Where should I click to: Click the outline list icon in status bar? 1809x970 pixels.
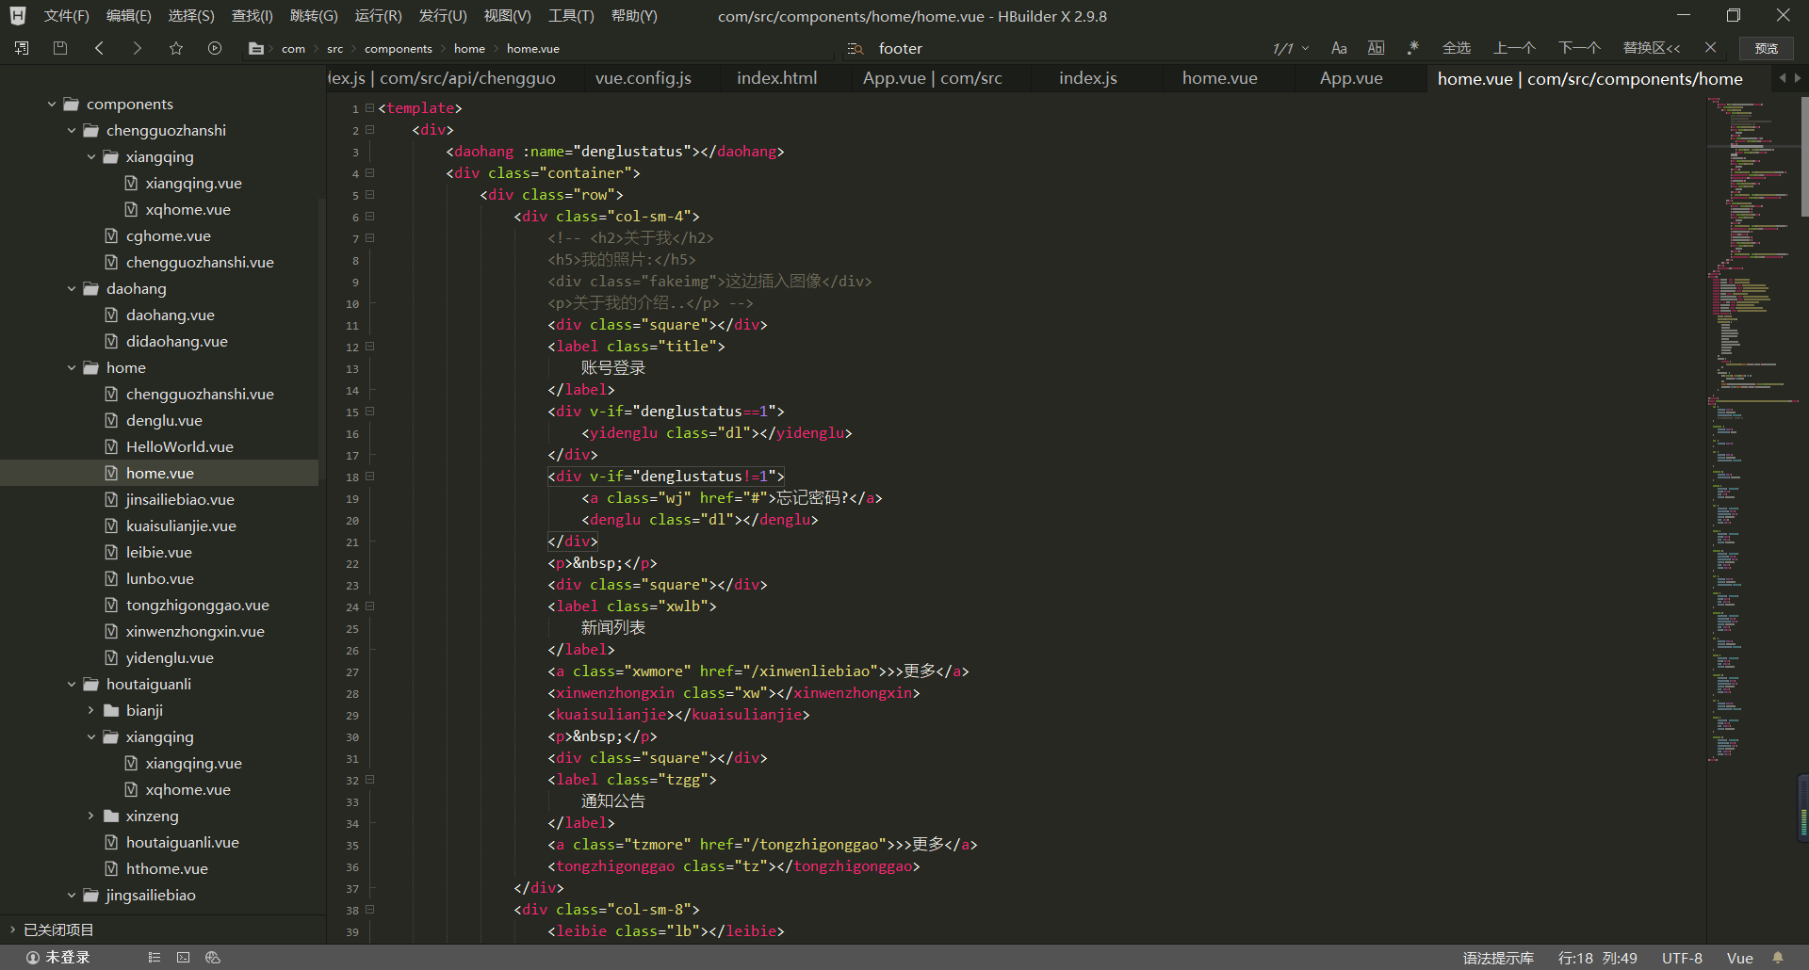pos(155,958)
